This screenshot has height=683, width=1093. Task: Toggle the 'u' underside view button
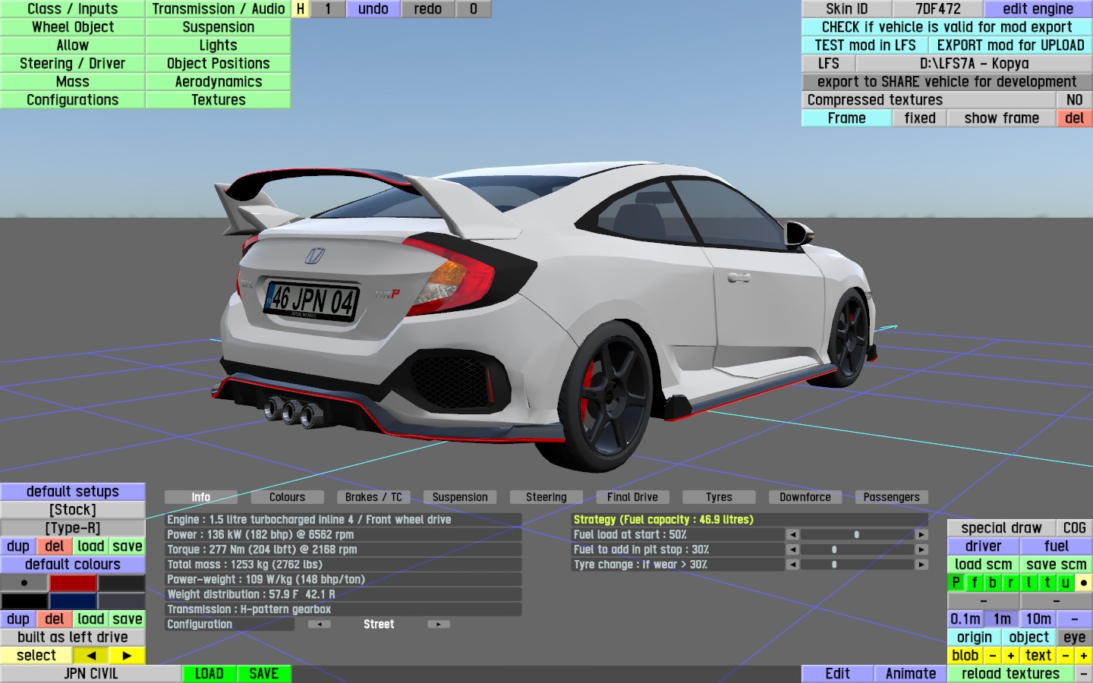click(1066, 583)
